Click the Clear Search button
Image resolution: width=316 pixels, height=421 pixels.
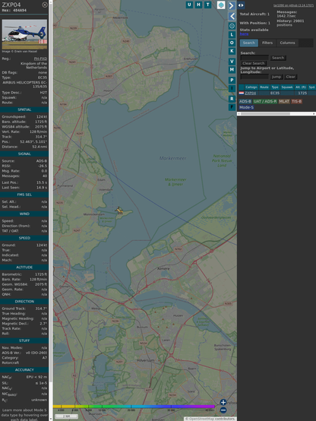pyautogui.click(x=254, y=63)
